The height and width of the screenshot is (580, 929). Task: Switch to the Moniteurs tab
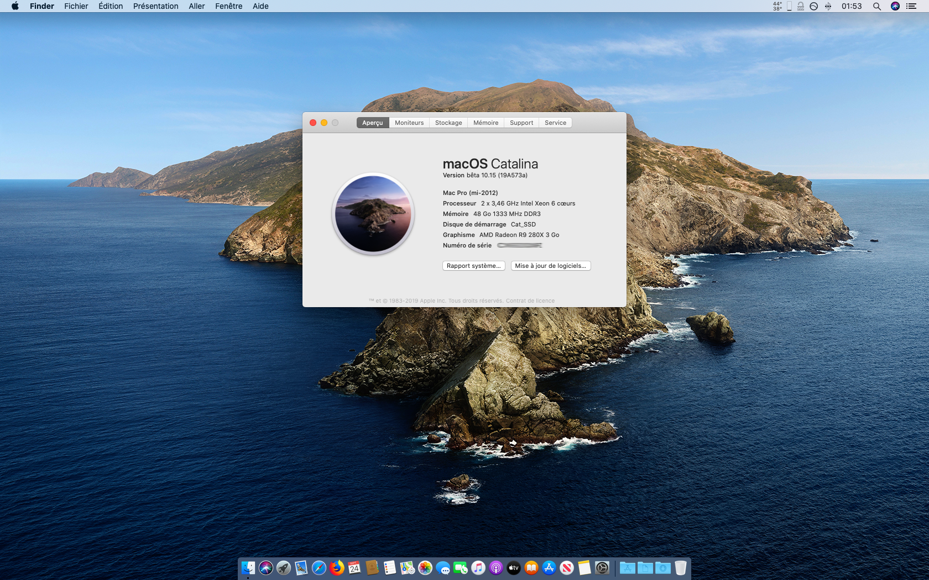click(409, 123)
